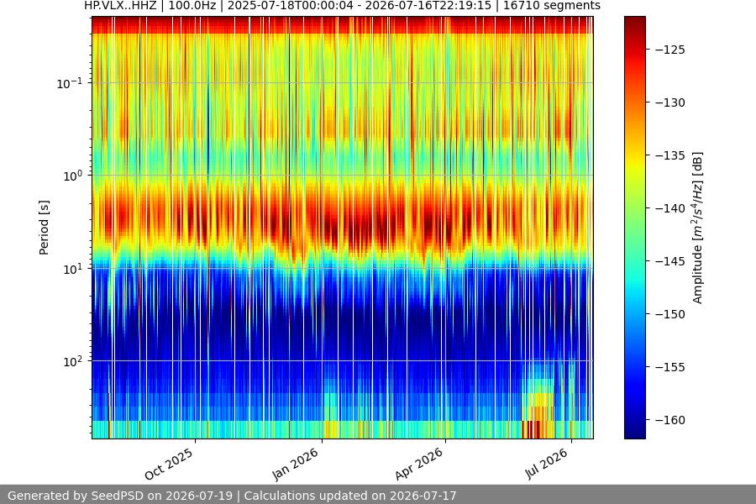Click the 10⁰ period tick label
Screen dimensions: 756x504
click(x=73, y=176)
